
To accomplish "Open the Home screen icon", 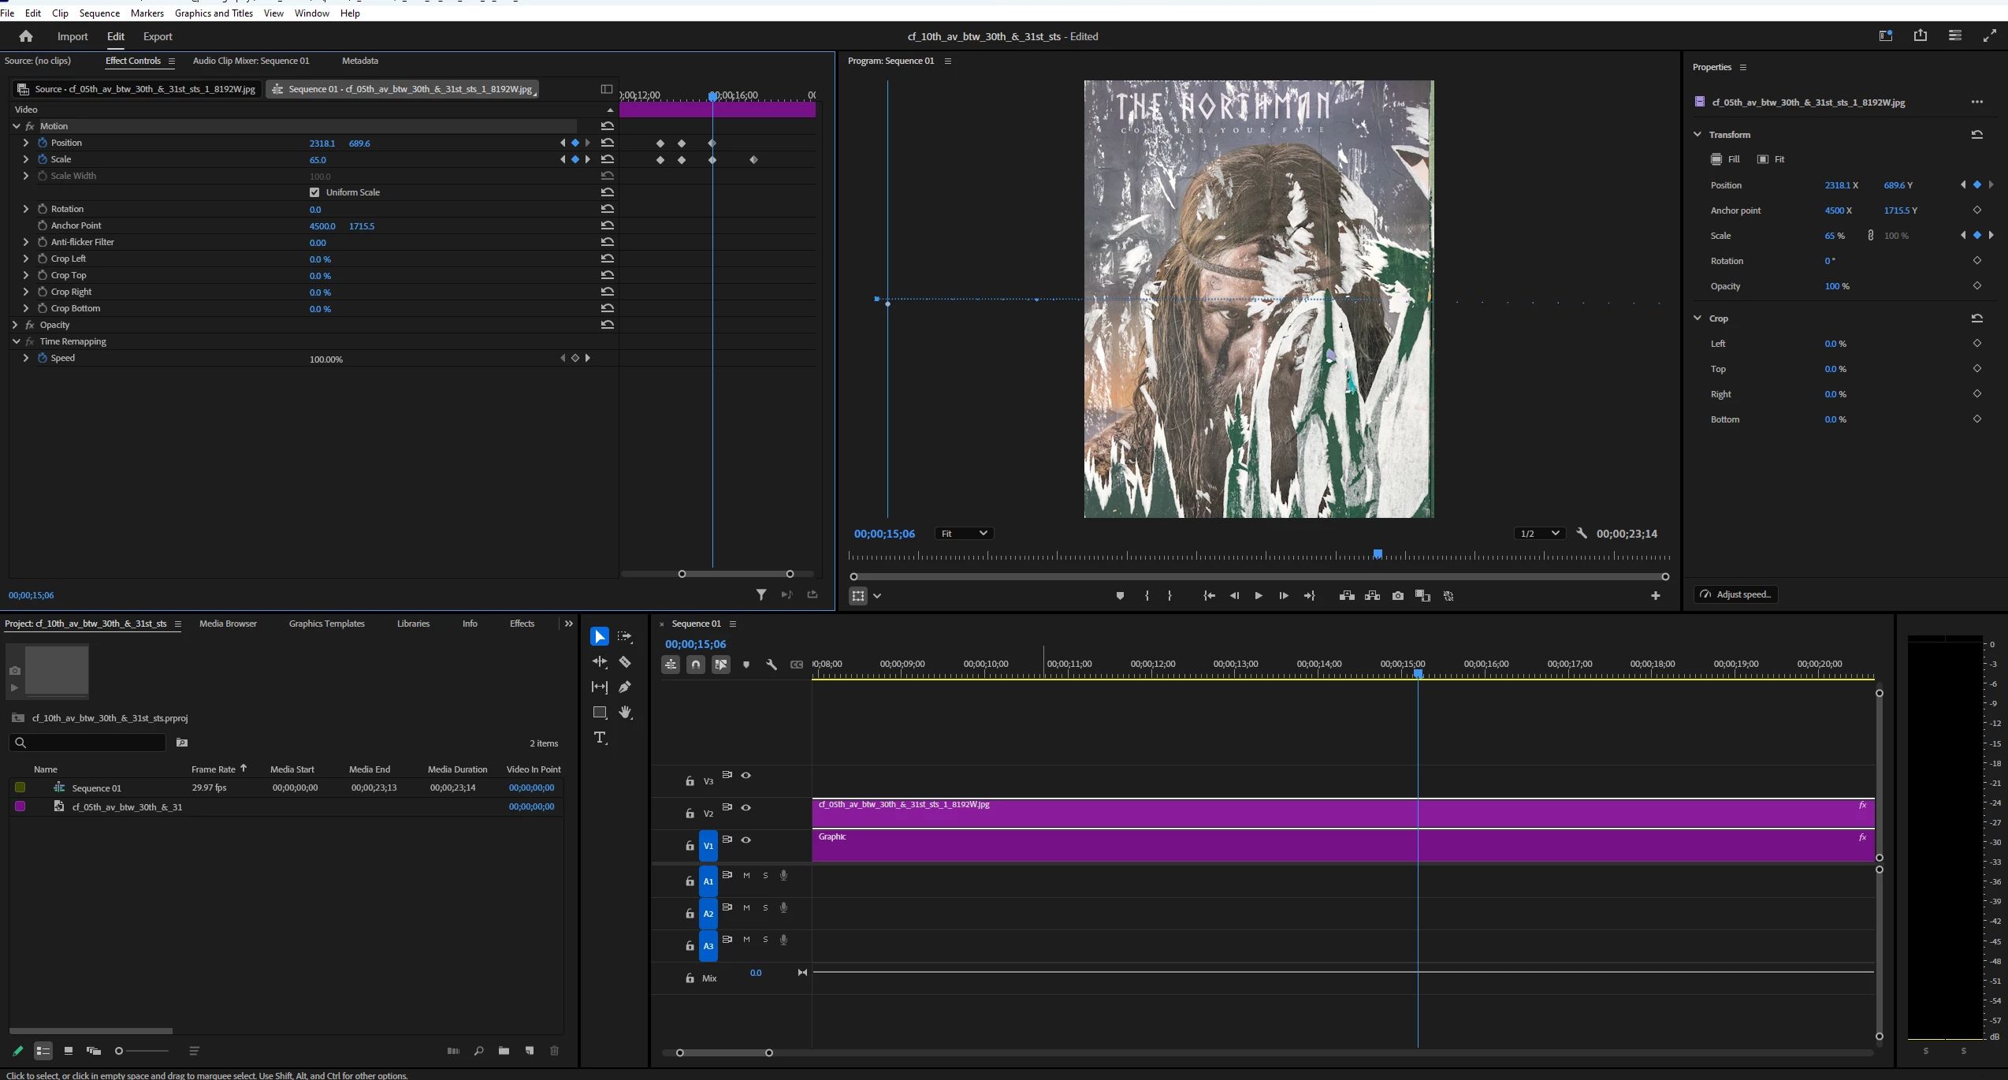I will click(26, 36).
